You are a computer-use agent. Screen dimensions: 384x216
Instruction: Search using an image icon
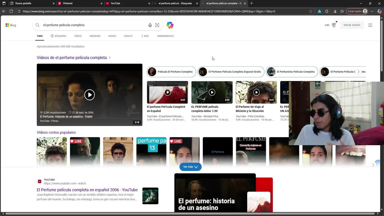pyautogui.click(x=157, y=25)
